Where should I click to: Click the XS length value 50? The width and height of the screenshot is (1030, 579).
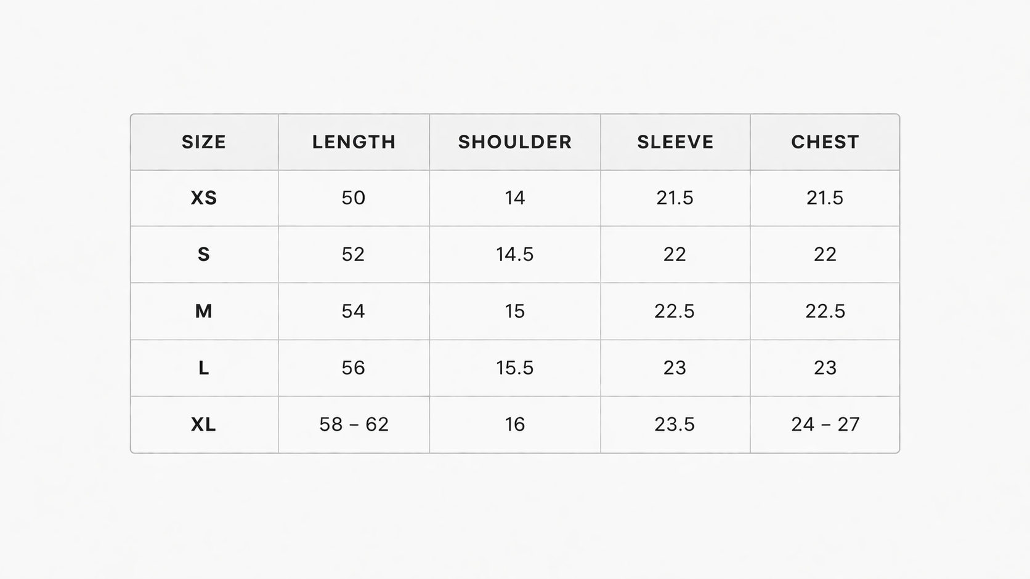(354, 198)
